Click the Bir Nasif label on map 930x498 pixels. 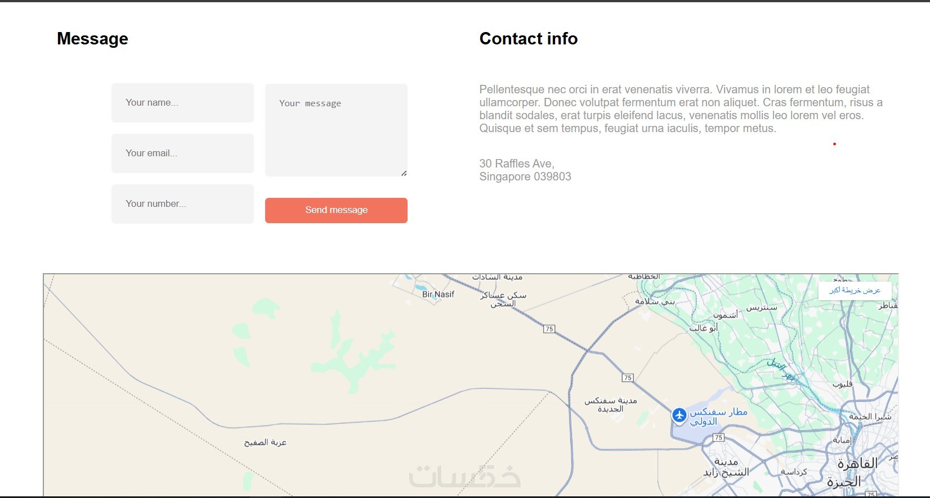click(438, 294)
